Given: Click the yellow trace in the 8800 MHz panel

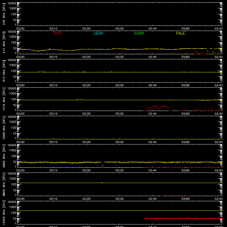Looking at the screenshot, I should click(x=119, y=183).
